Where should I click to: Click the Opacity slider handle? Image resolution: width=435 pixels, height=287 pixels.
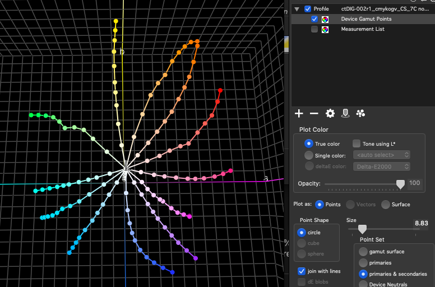tap(400, 184)
